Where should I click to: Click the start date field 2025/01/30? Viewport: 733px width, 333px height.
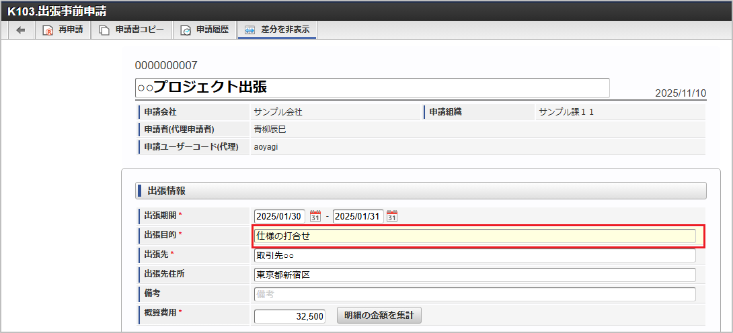pyautogui.click(x=280, y=216)
